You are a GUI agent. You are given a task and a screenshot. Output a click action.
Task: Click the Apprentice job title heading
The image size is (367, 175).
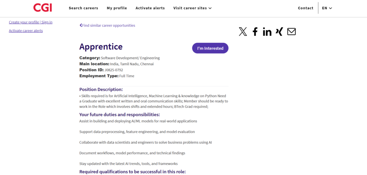(x=101, y=47)
